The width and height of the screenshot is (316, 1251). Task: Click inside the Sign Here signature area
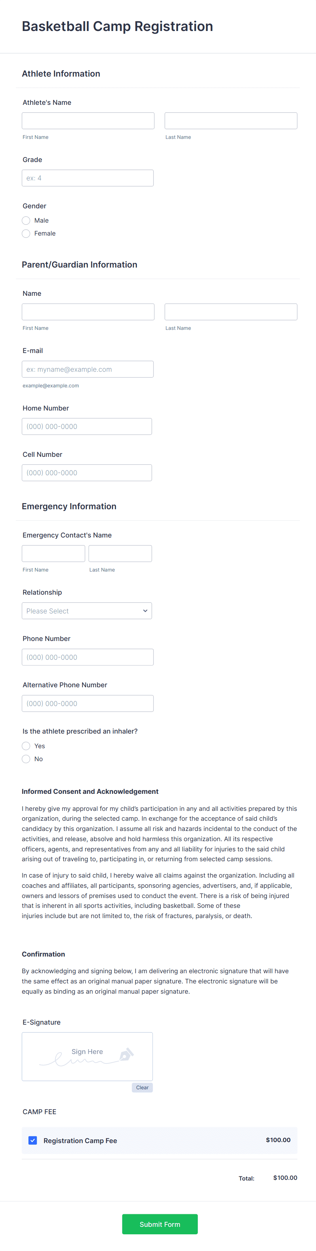pyautogui.click(x=87, y=1056)
